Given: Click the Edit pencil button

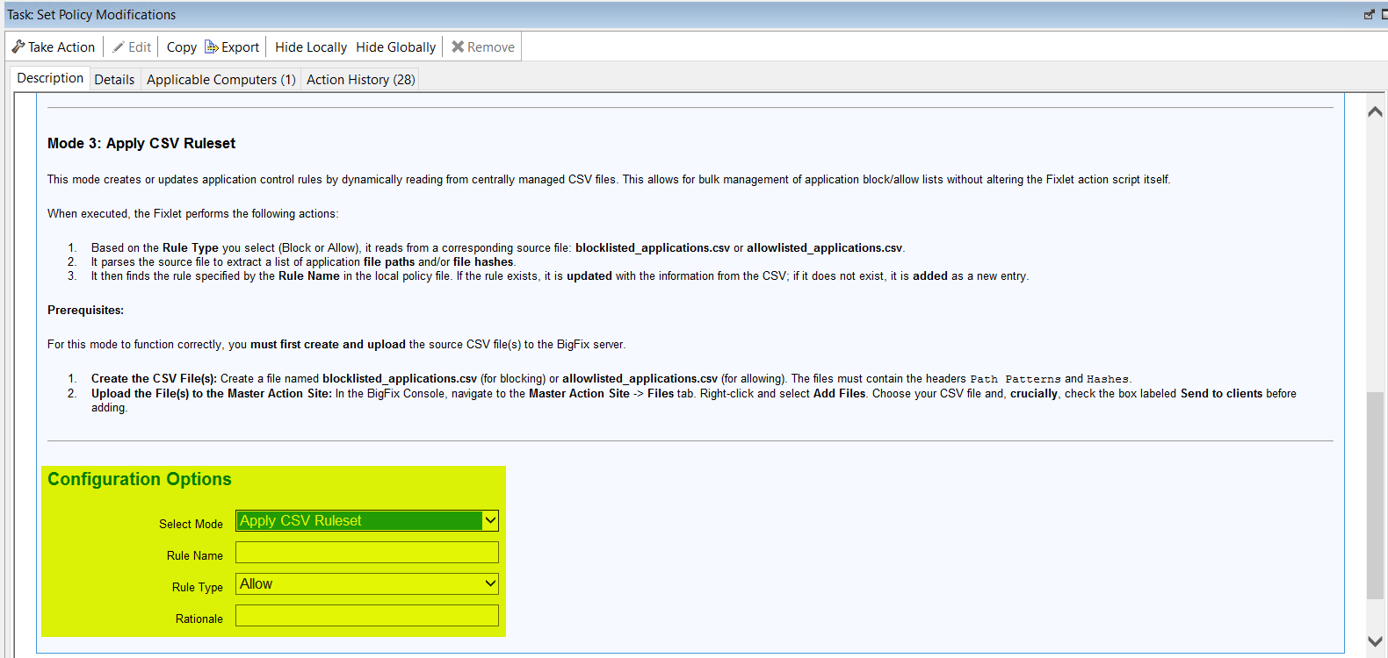Looking at the screenshot, I should click(132, 47).
